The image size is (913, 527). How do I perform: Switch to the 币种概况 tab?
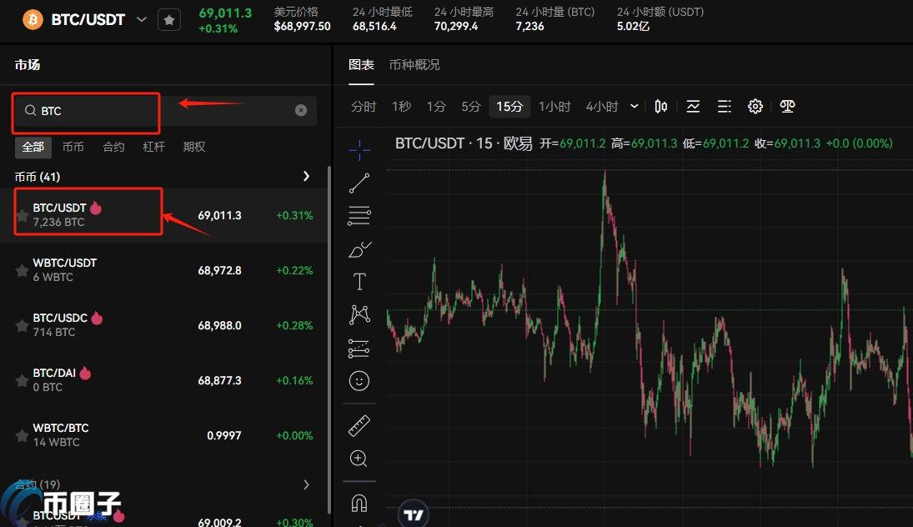414,65
